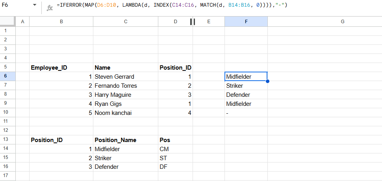Image resolution: width=382 pixels, height=181 pixels.
Task: Click the Position_Name header cell
Action: (x=126, y=140)
